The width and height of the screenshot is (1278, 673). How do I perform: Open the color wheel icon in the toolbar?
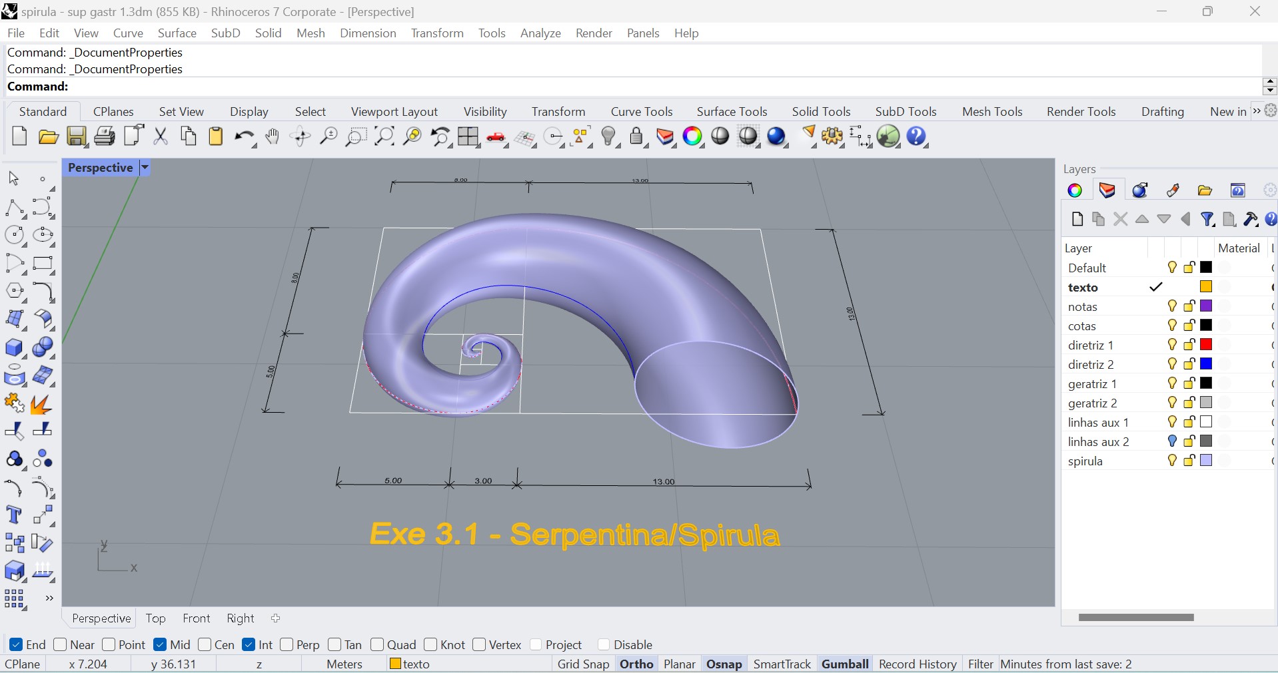[x=693, y=136]
